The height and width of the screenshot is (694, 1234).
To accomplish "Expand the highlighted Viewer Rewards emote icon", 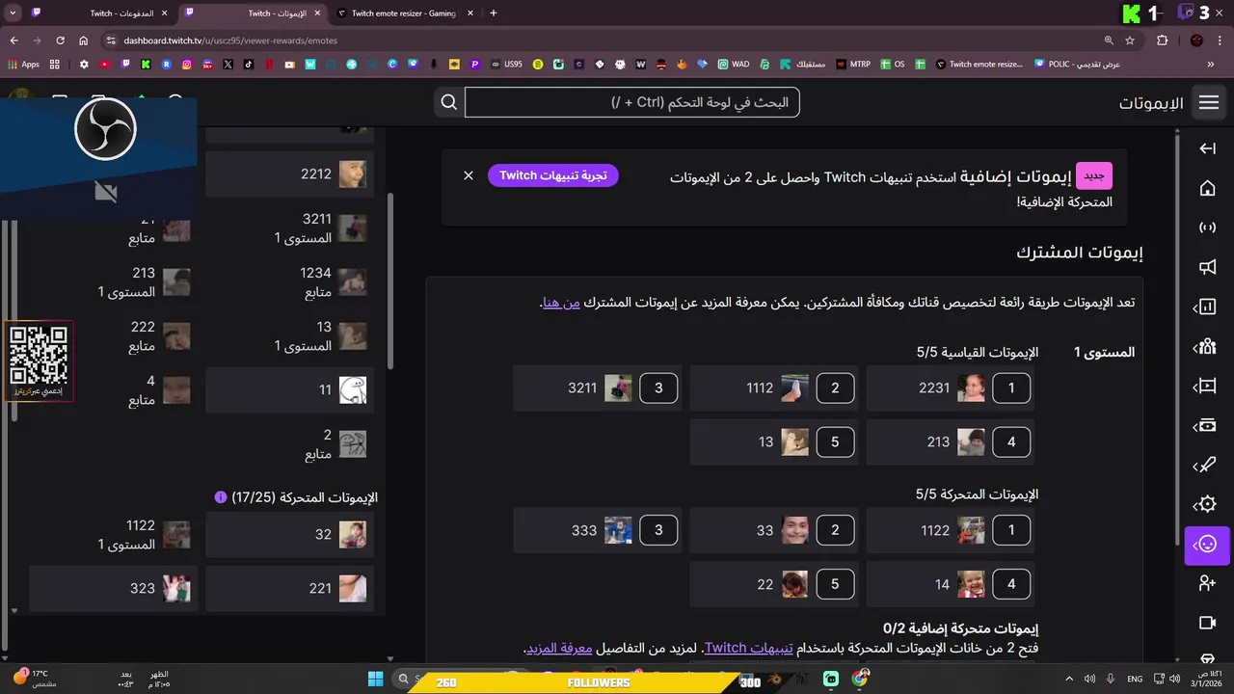I will click(1207, 545).
